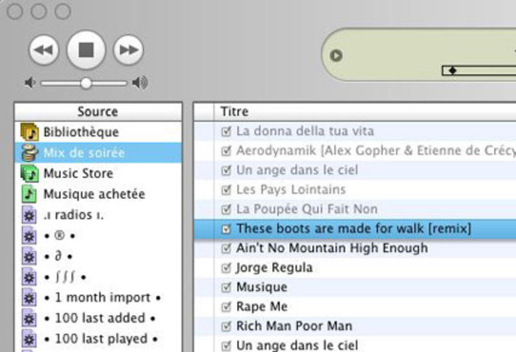
Task: Click gear icon beside 1 month import
Action: pos(29,298)
